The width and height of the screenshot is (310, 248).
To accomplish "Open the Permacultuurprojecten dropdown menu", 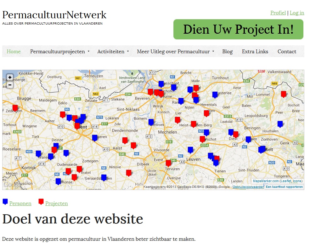I will [60, 51].
